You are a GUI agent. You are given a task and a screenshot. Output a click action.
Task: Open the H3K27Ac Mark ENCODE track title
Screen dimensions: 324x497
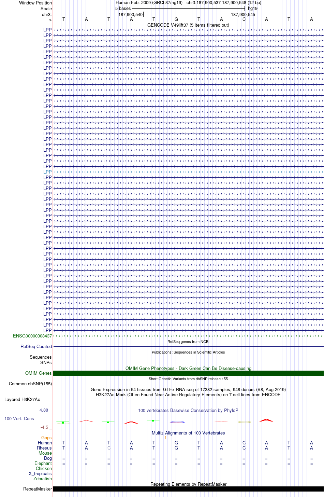click(188, 395)
